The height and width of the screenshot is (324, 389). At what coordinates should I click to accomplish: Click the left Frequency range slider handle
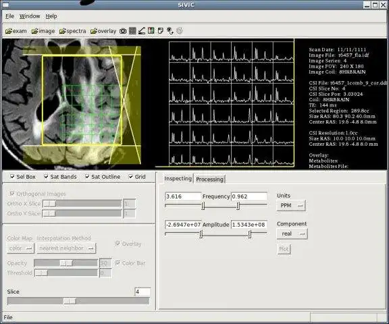click(x=203, y=206)
